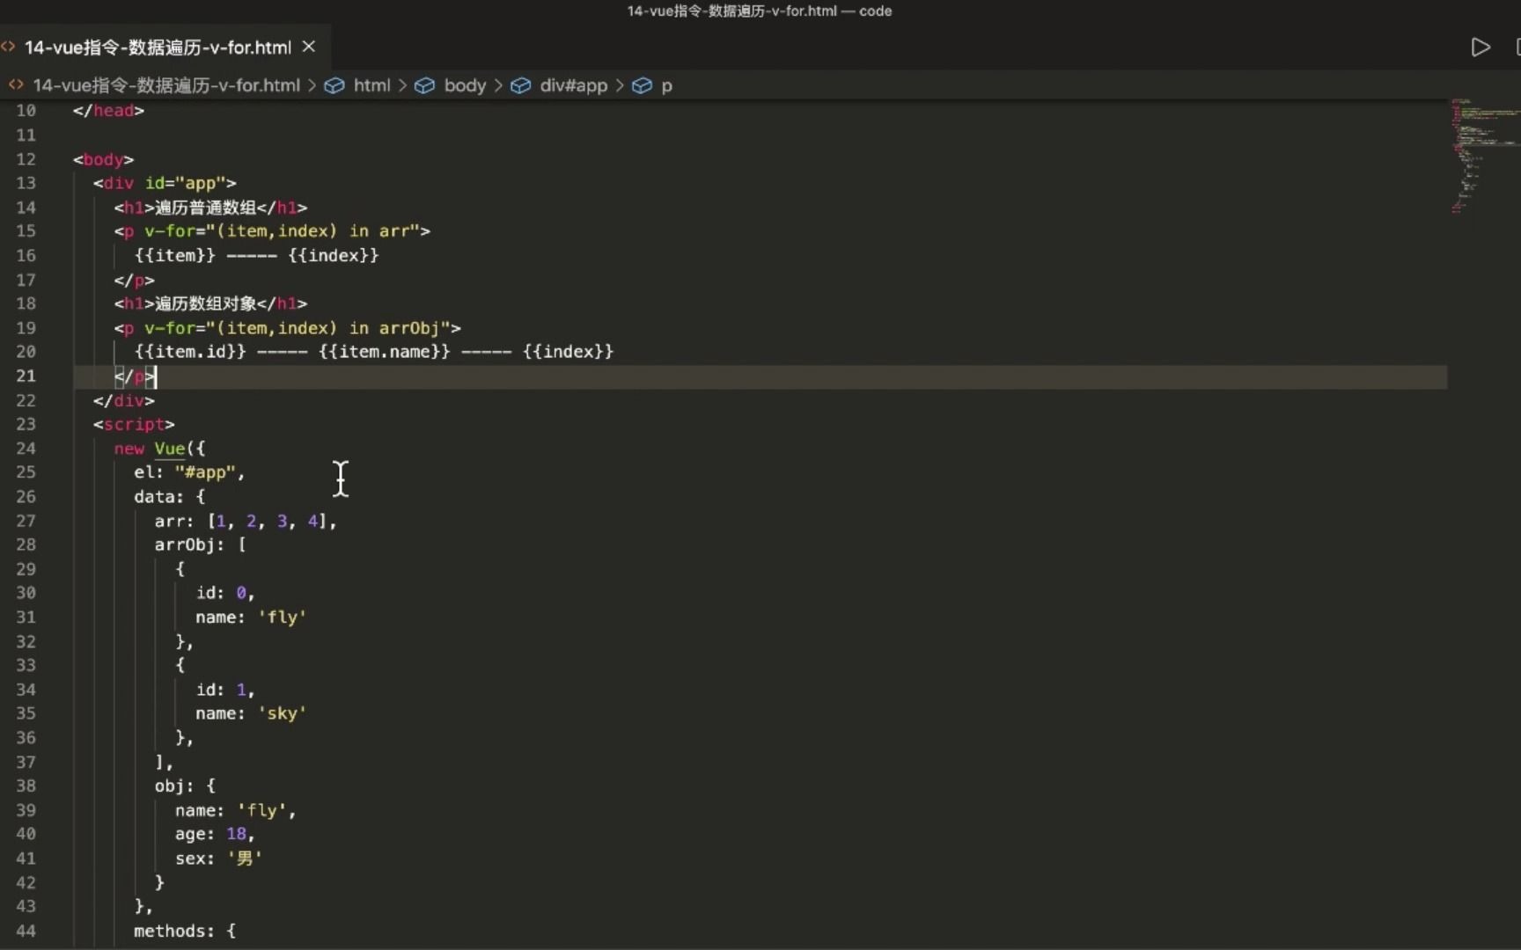Click the name: 'fly' on line 31

coord(251,617)
